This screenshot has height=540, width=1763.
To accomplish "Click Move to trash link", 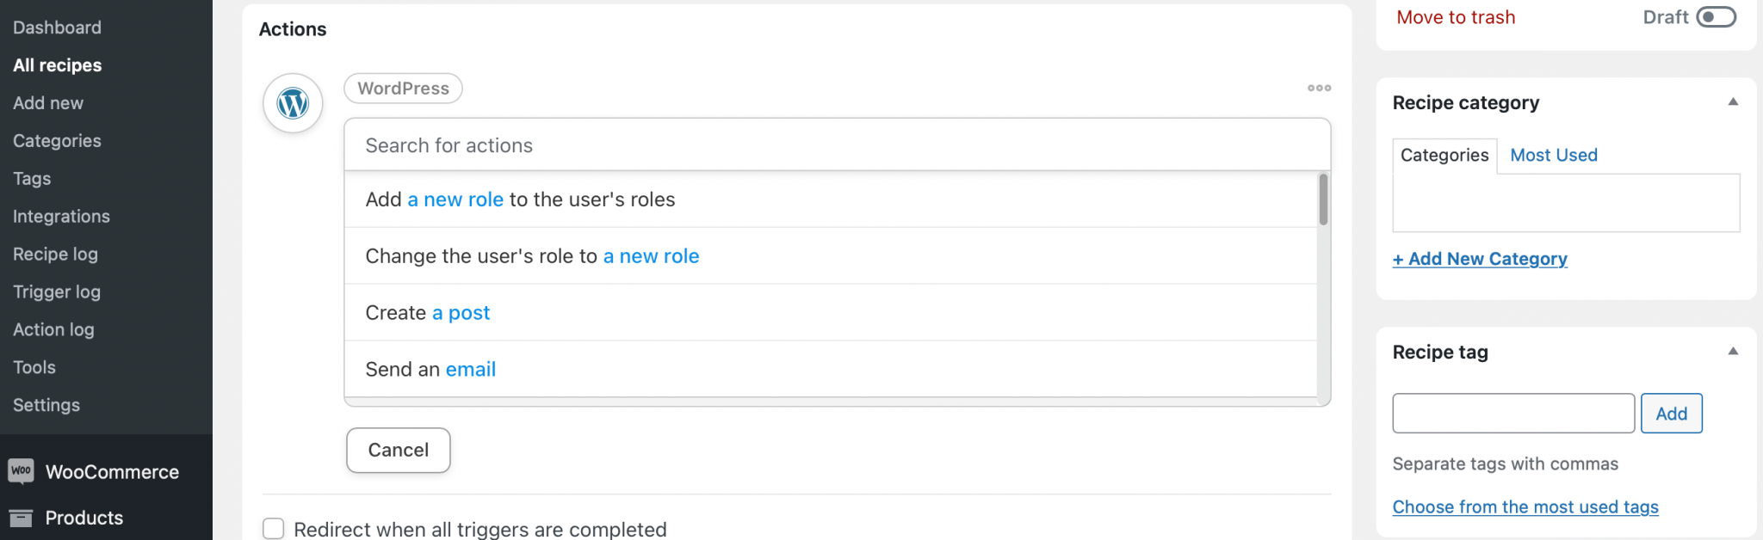I will [1456, 17].
